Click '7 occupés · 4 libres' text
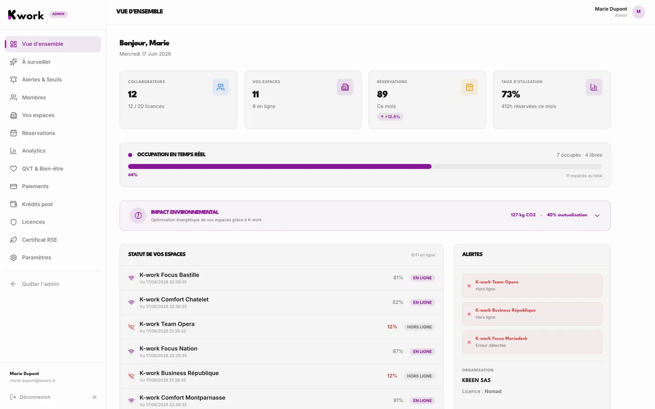 pos(579,155)
